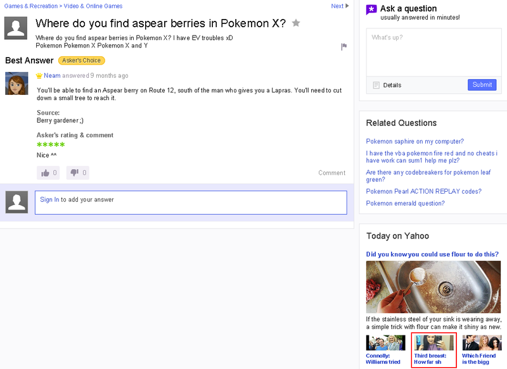Click the purple Ask a question icon

coord(371,9)
